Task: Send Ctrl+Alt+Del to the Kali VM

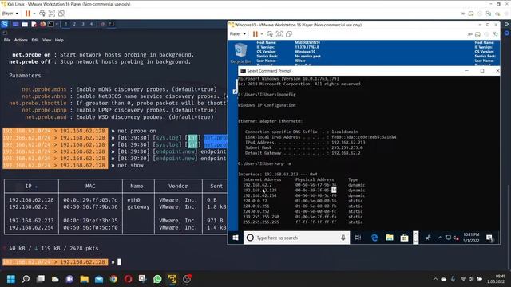Action: (x=42, y=14)
